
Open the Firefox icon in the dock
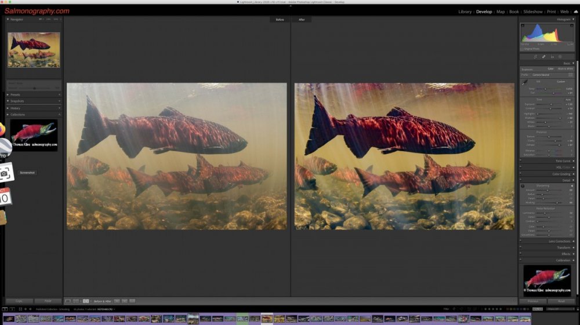[2, 129]
